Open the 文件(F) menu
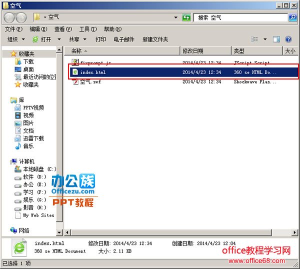This screenshot has width=300, height=269. point(13,29)
